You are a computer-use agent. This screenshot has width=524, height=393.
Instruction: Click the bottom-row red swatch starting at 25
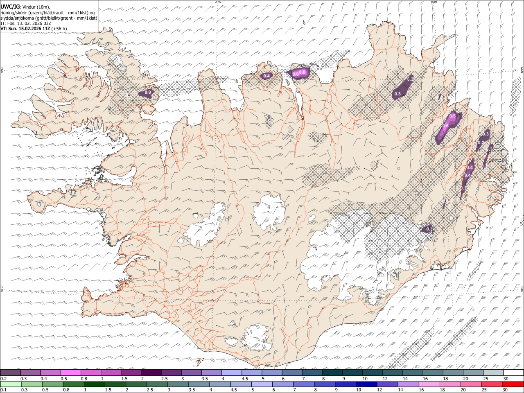(x=492, y=384)
